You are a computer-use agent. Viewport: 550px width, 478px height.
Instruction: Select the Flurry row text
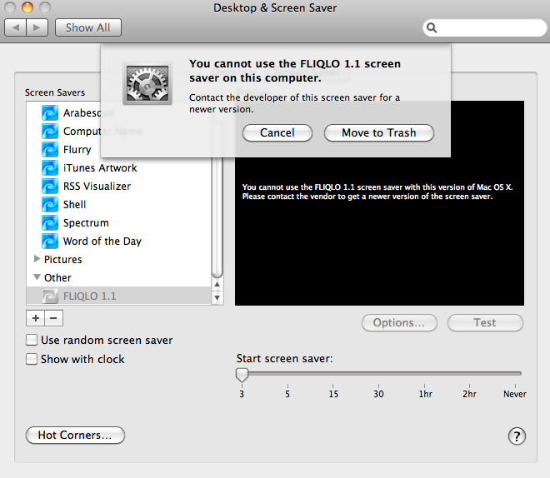click(x=77, y=150)
